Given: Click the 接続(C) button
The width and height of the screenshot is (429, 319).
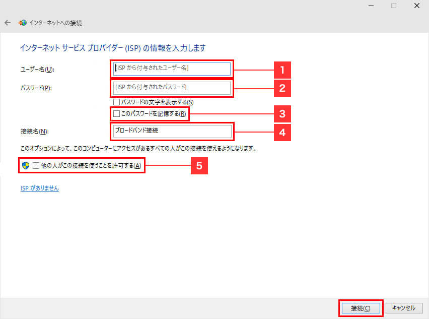Looking at the screenshot, I should click(361, 308).
